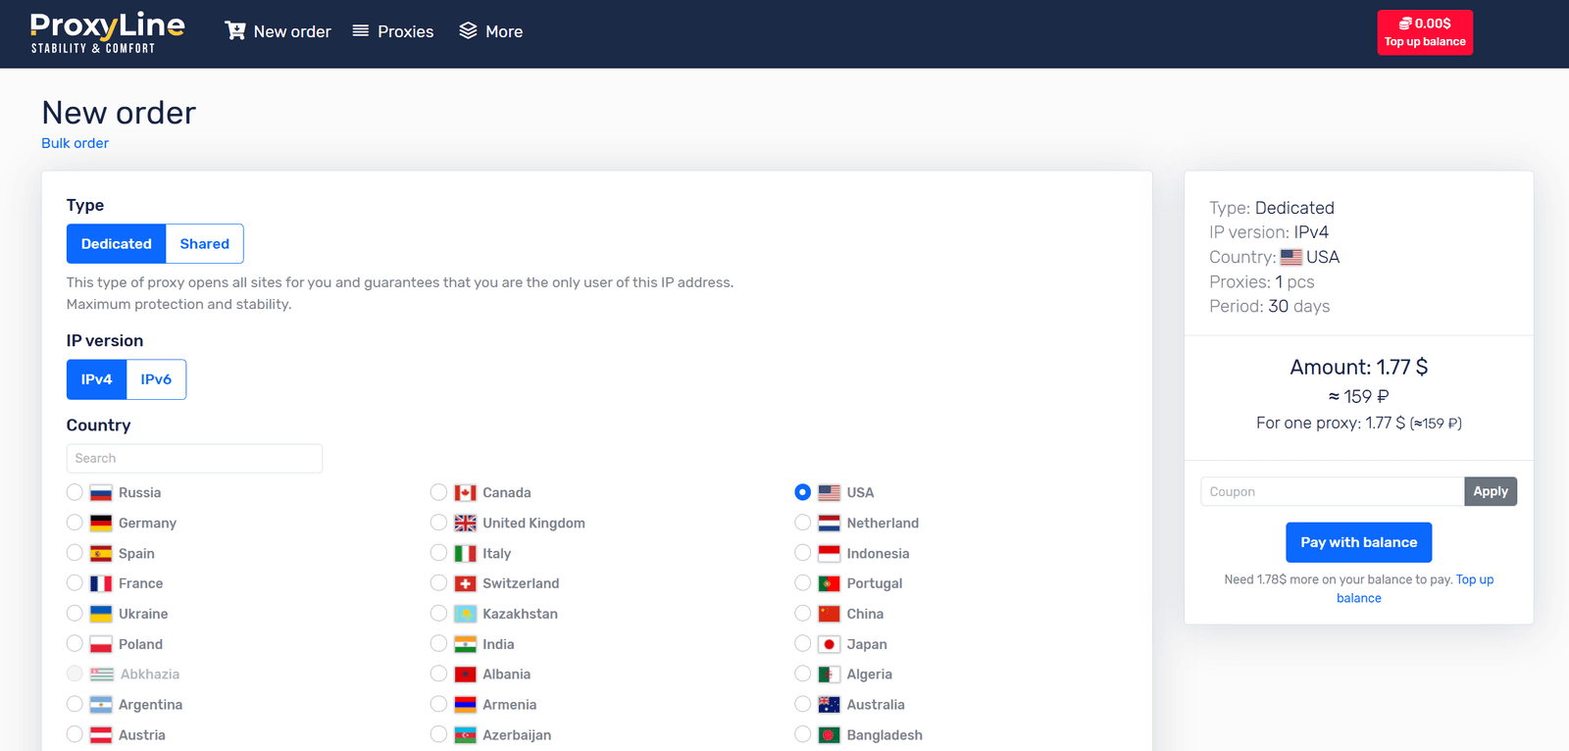Viewport: 1569px width, 751px height.
Task: Click the Ukraine flag icon
Action: [101, 614]
